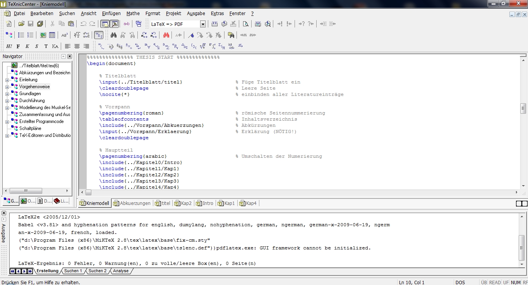Viewport: 528px width, 285px height.
Task: Open the Einfügen menu
Action: tap(111, 13)
